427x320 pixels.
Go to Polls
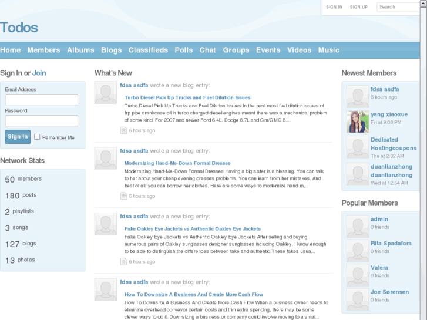coord(184,50)
